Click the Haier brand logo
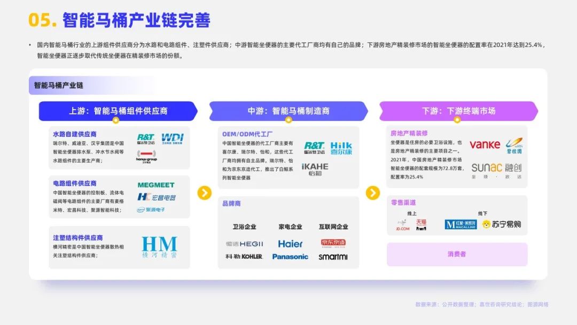The image size is (577, 325). 290,244
